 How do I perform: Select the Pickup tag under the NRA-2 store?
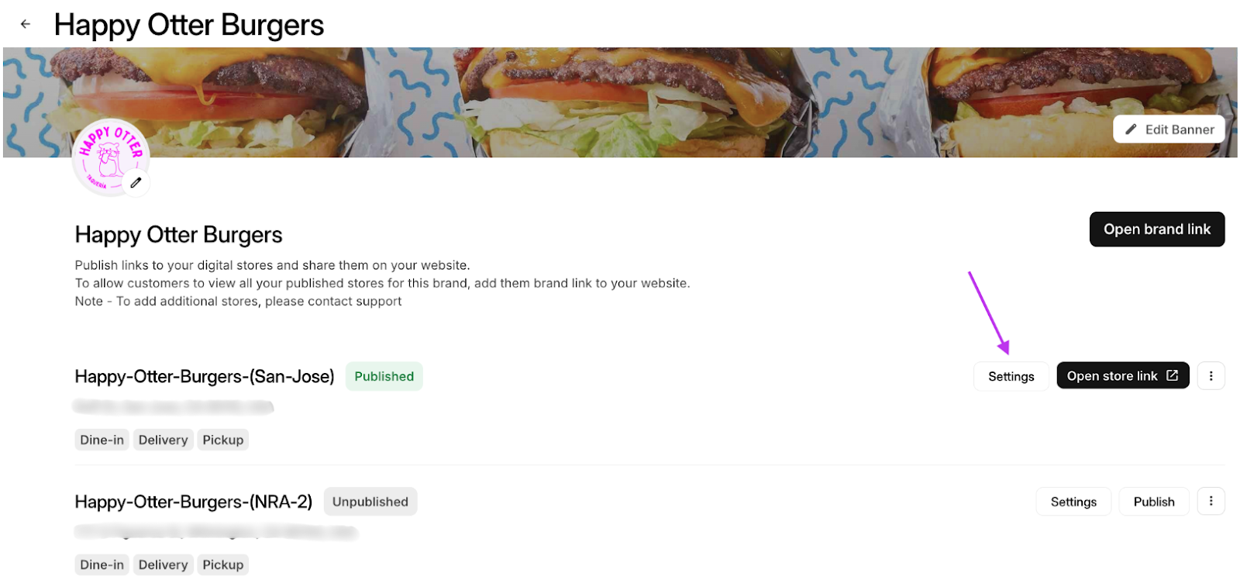[x=222, y=564]
